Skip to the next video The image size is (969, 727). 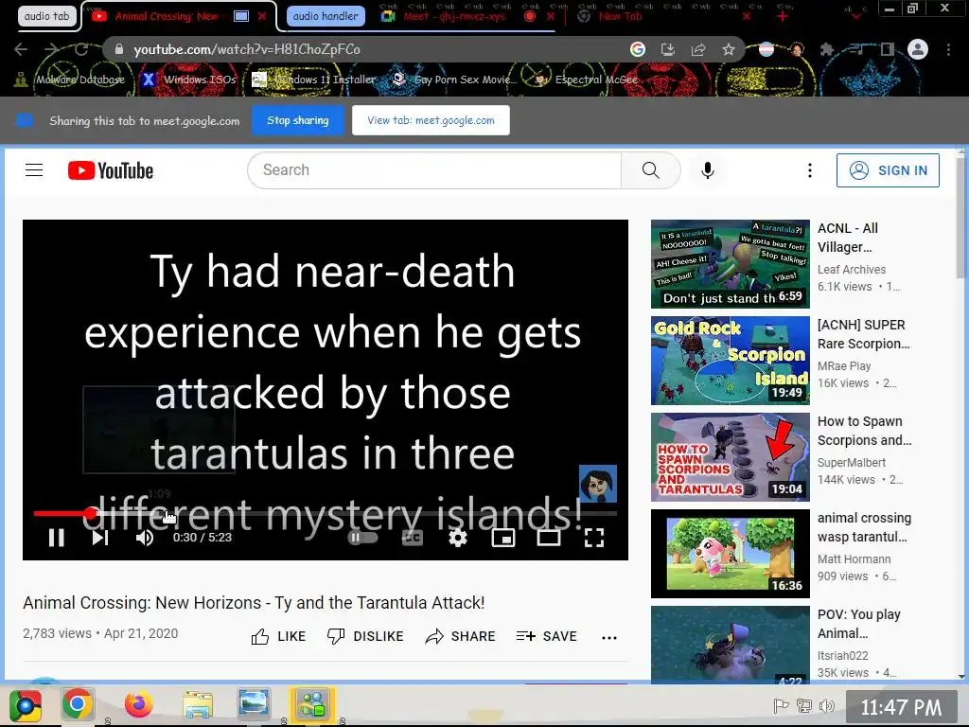point(100,538)
